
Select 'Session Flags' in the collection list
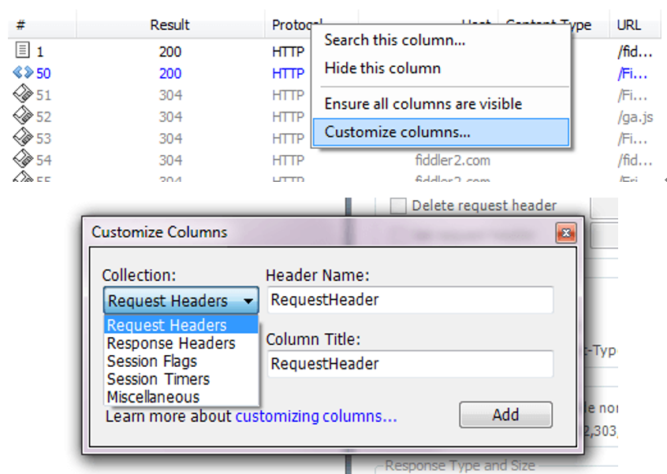[181, 361]
